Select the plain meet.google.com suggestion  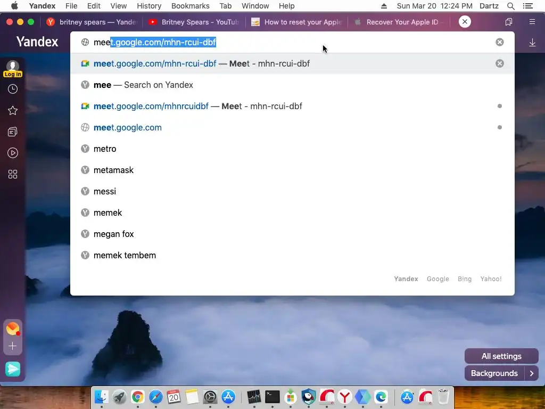pos(292,127)
